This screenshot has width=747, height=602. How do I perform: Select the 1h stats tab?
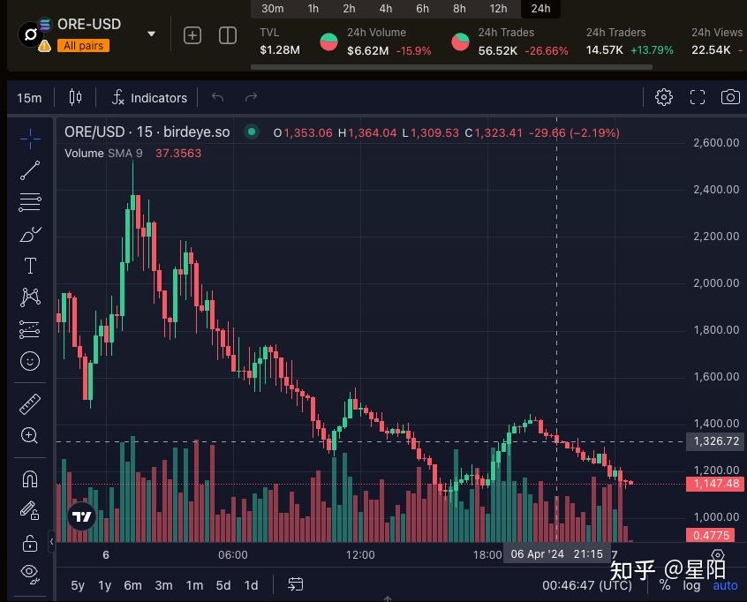[313, 9]
